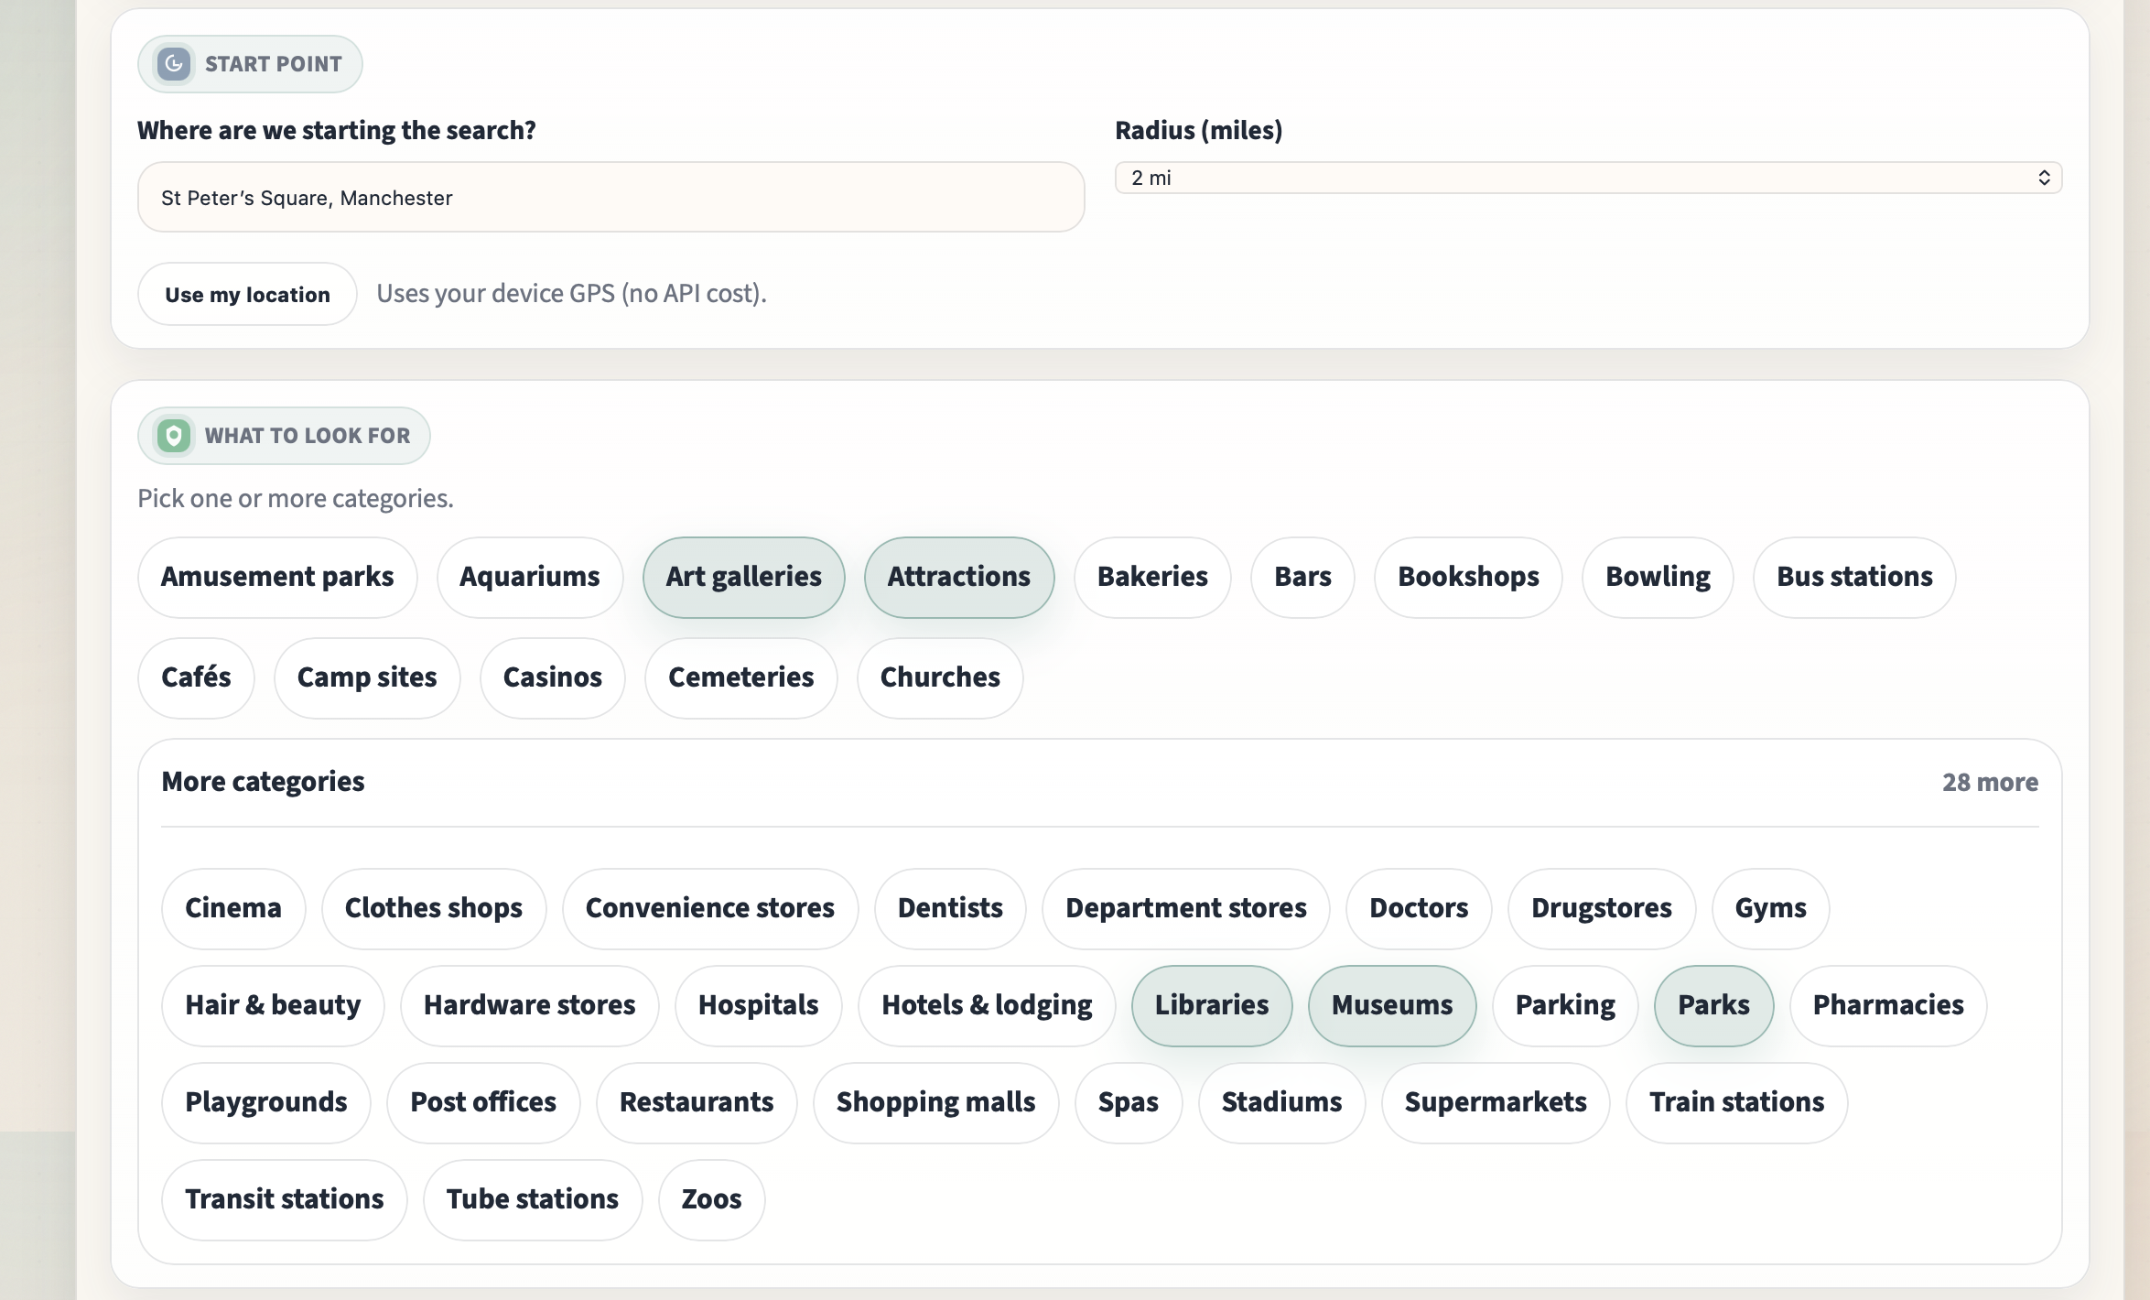Enable the Bookshops category
Image resolution: width=2150 pixels, height=1300 pixels.
point(1467,577)
